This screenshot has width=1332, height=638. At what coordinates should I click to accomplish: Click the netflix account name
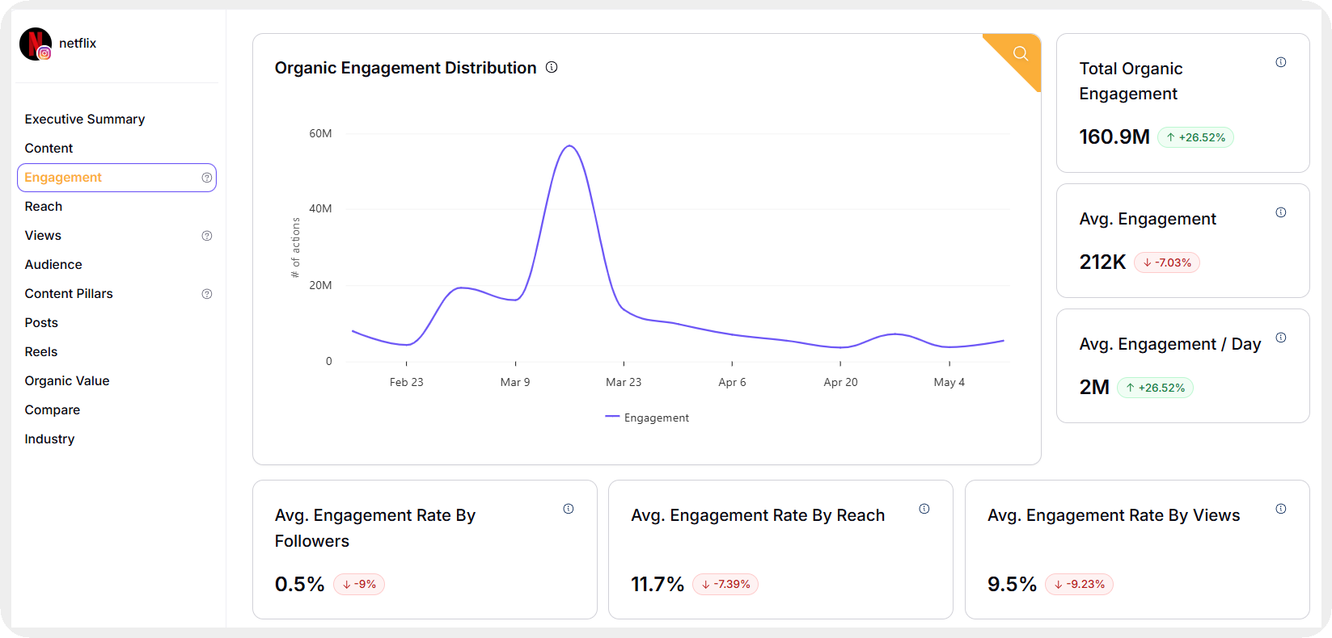[x=78, y=44]
